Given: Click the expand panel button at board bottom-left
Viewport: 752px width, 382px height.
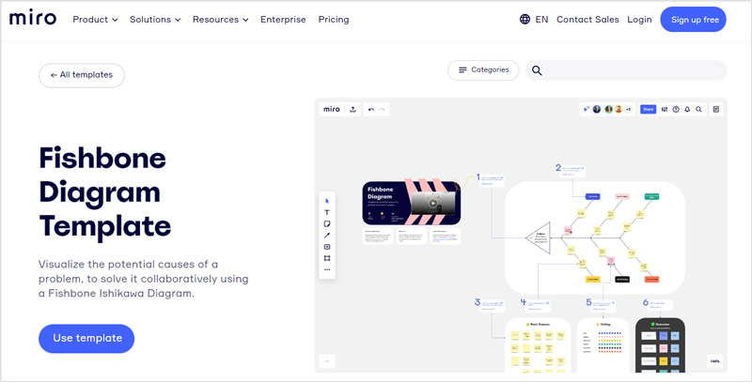Looking at the screenshot, I should tap(327, 361).
